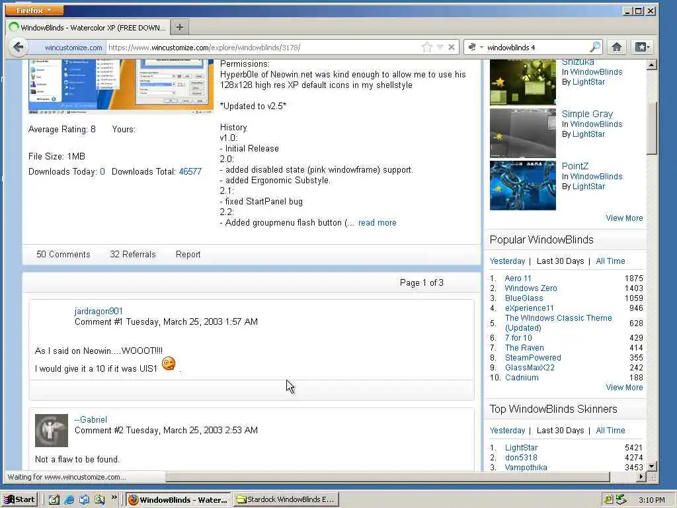Click the Downloads Total 46577 link
The width and height of the screenshot is (677, 508).
click(190, 171)
